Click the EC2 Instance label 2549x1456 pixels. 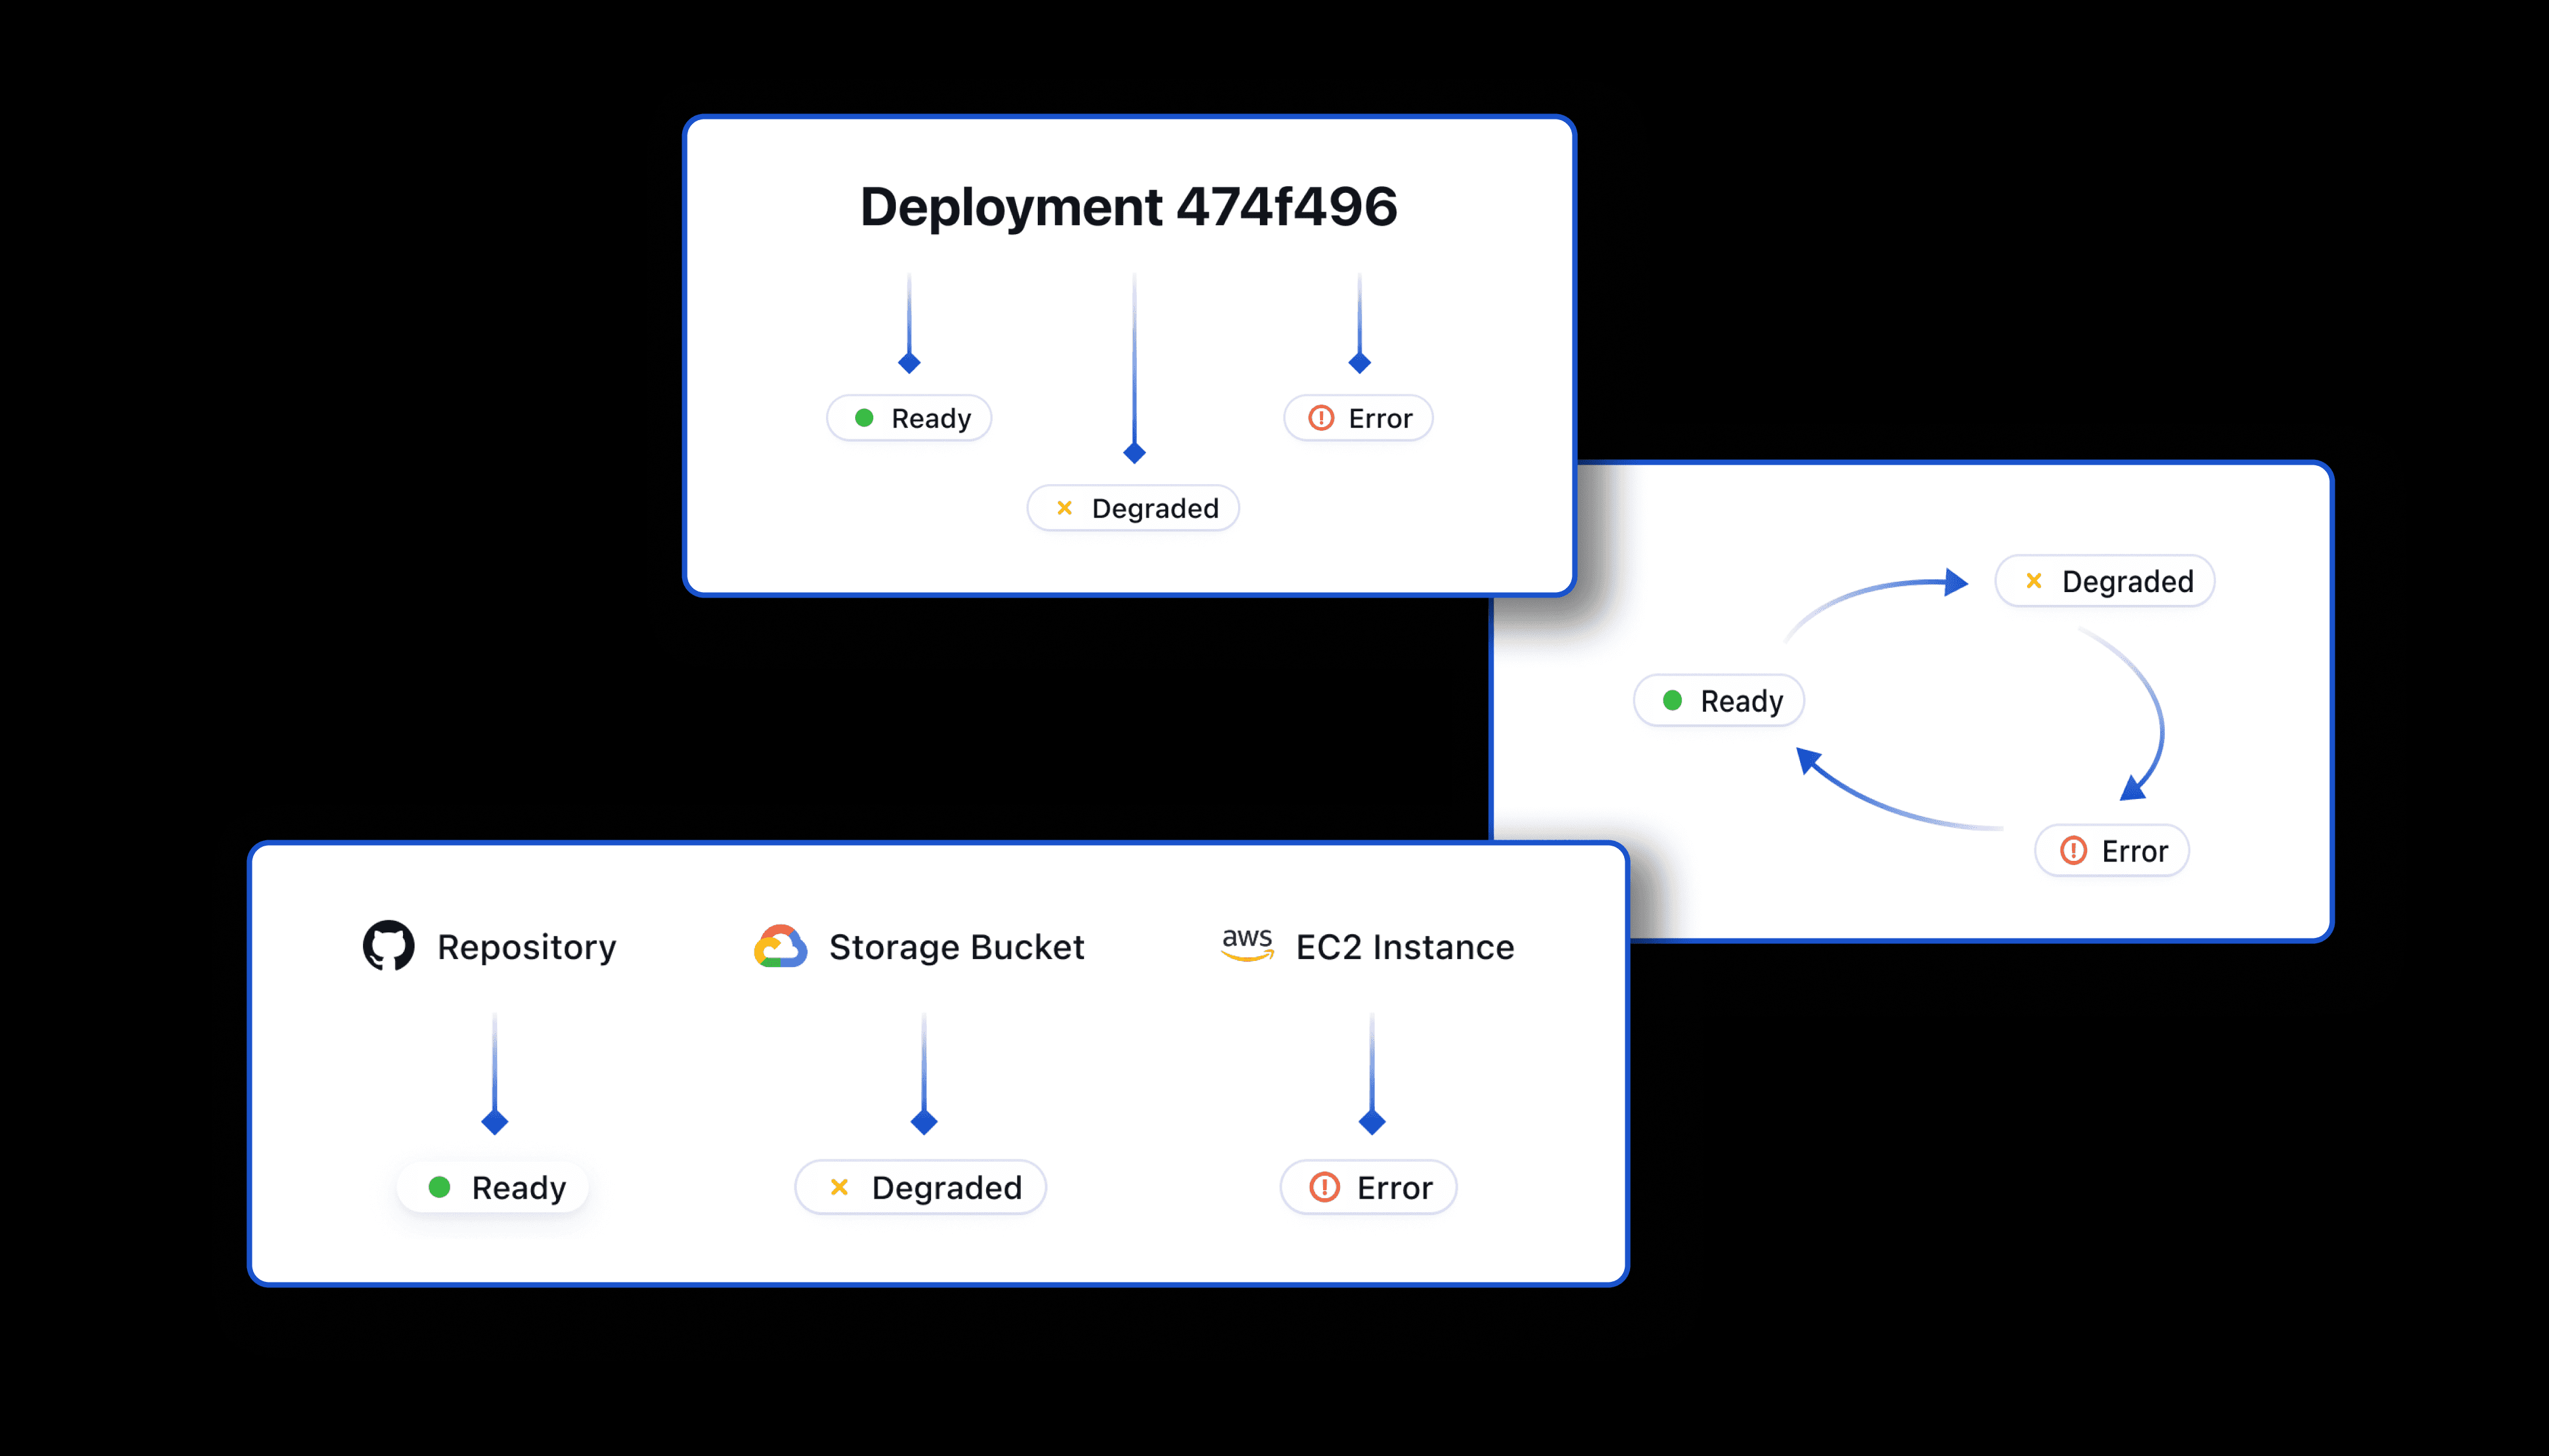(x=1404, y=947)
